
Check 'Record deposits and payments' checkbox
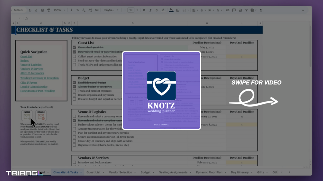(x=74, y=95)
